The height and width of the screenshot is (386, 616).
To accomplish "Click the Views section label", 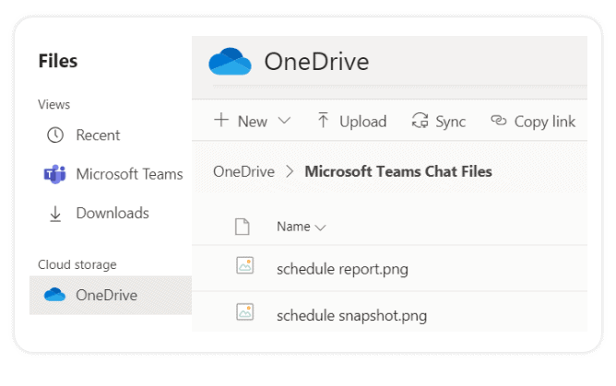I will tap(53, 105).
